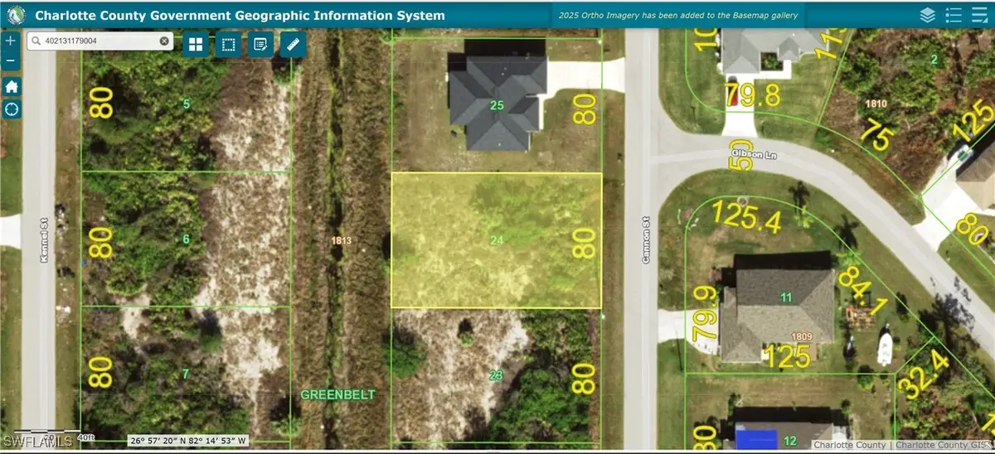Viewport: 995px width, 454px height.
Task: Find my location on the map
Action: tap(12, 109)
